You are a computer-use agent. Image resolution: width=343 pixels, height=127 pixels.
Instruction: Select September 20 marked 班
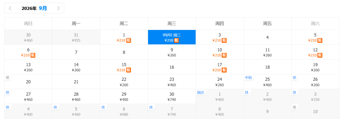(x=28, y=82)
